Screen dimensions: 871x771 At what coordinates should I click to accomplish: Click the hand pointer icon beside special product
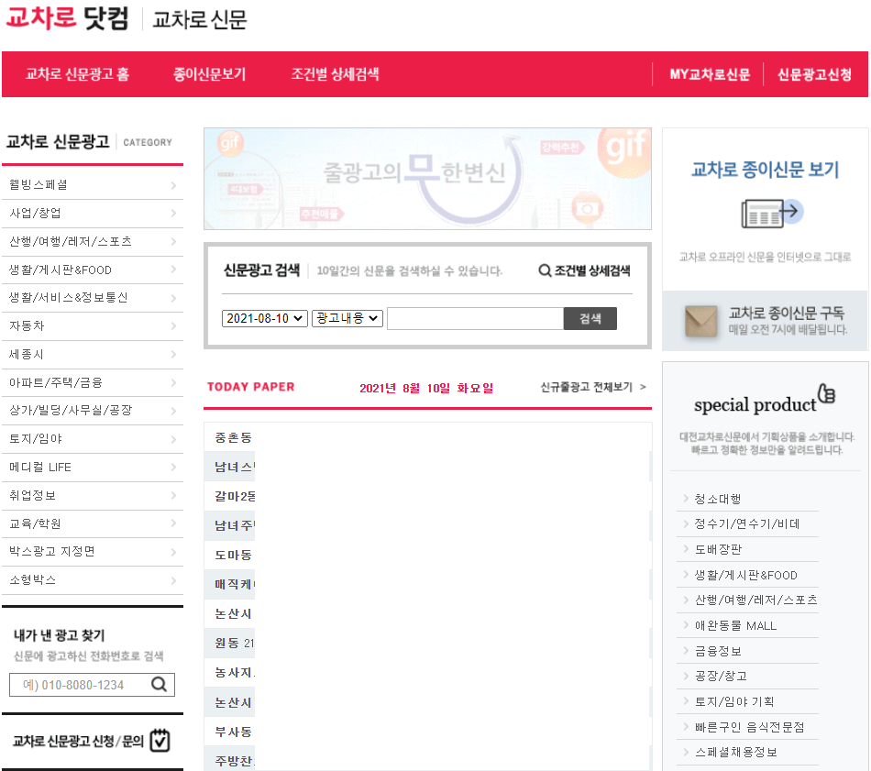(x=827, y=393)
